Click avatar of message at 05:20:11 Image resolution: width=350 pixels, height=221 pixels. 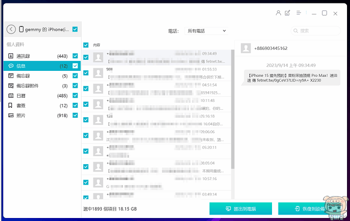[98, 151]
